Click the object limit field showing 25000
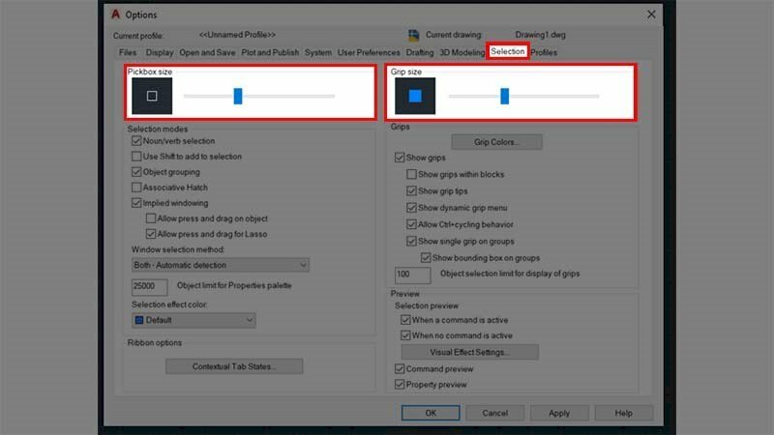This screenshot has width=774, height=435. pos(150,287)
